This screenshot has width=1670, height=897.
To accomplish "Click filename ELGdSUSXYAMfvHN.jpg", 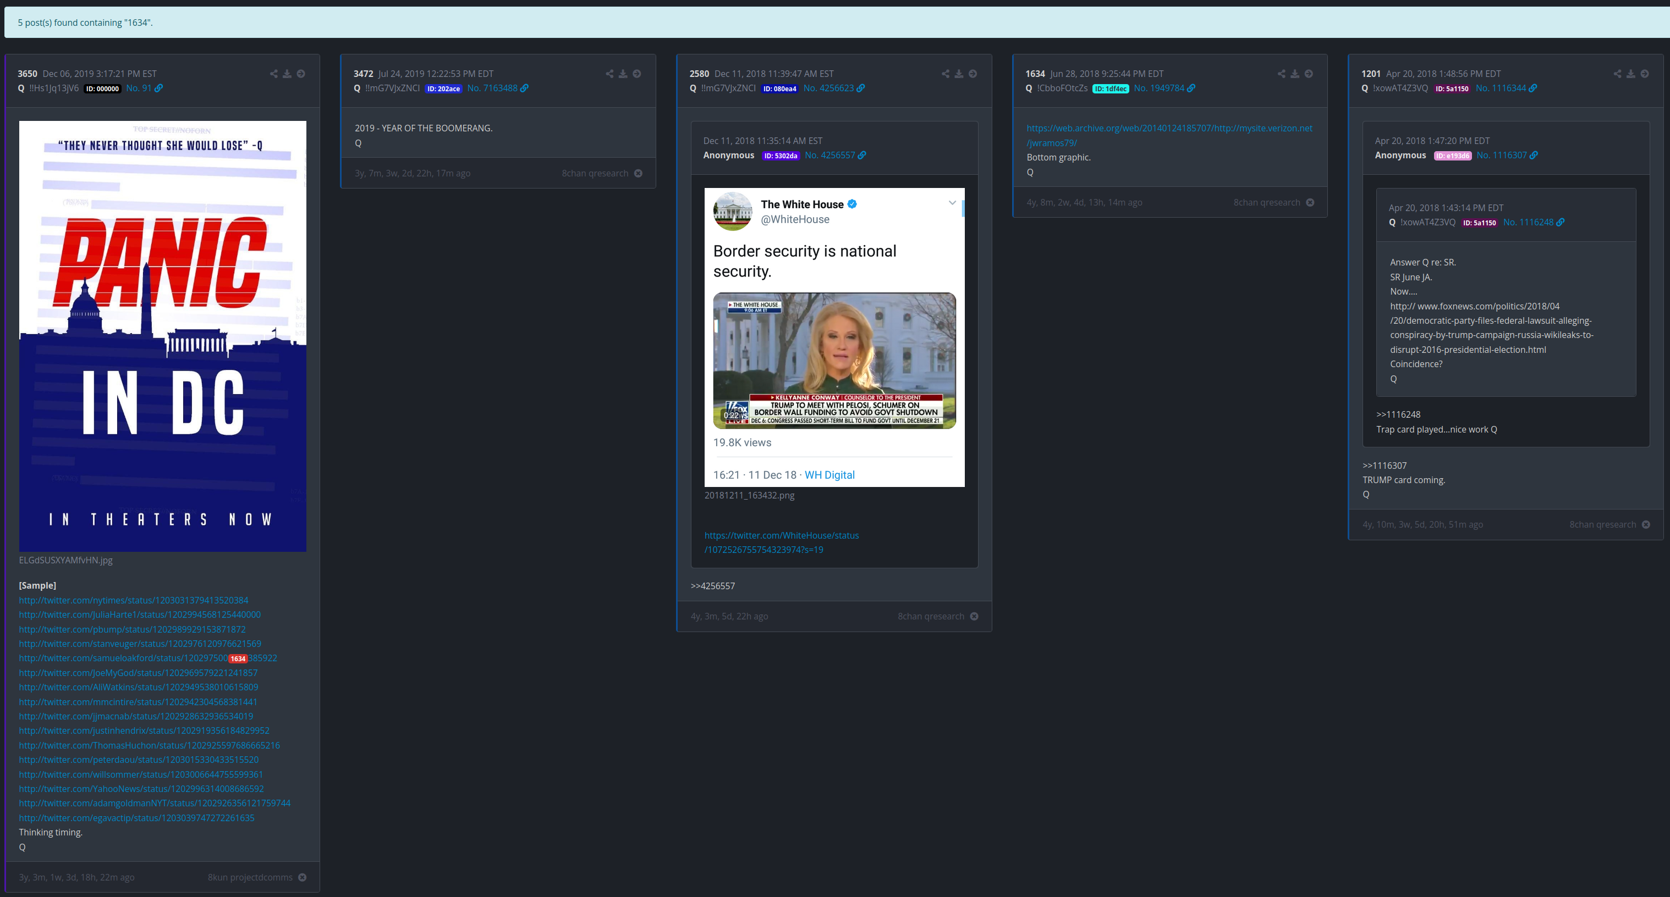I will pos(65,560).
